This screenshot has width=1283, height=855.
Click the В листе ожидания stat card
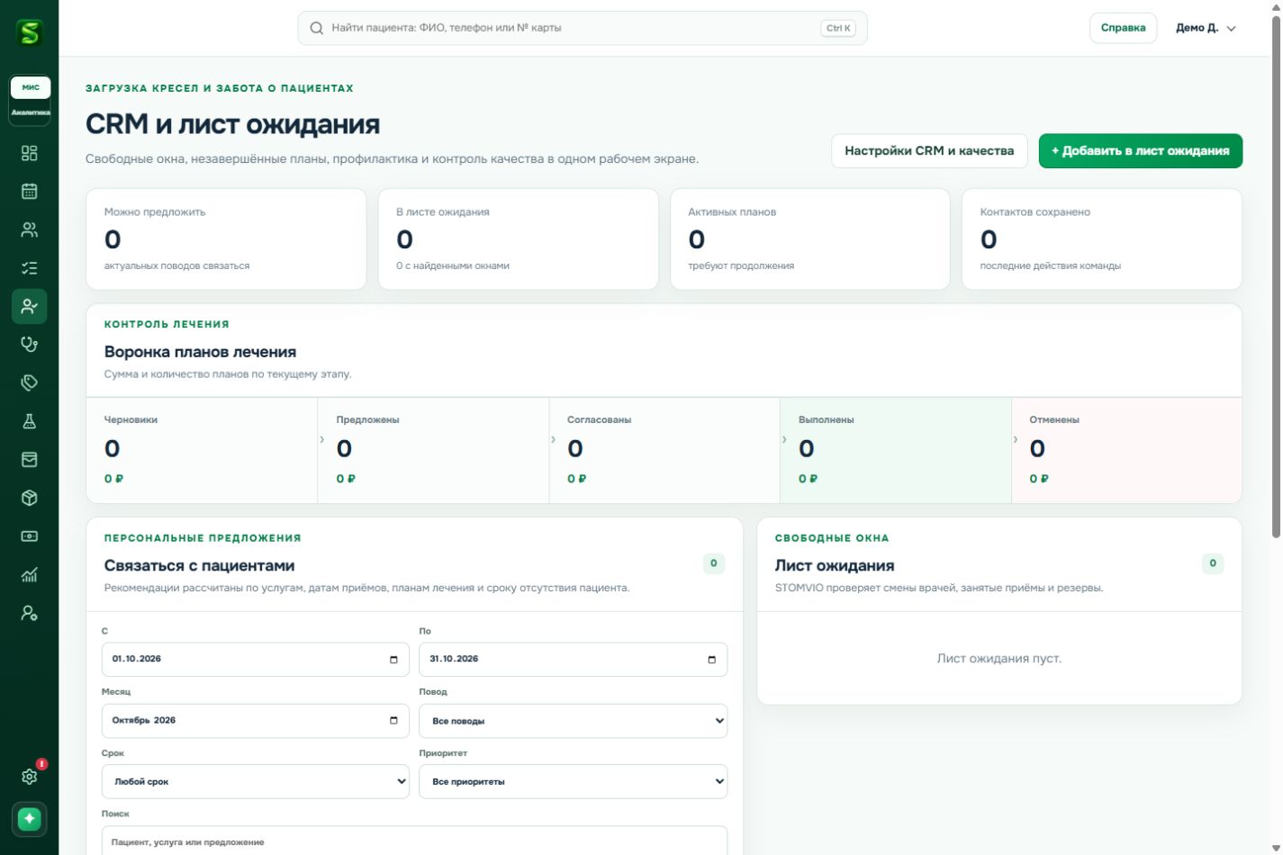(519, 238)
